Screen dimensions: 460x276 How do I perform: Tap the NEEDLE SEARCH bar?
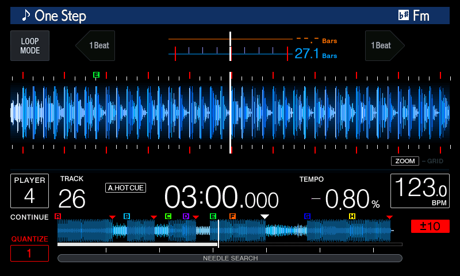pyautogui.click(x=230, y=258)
